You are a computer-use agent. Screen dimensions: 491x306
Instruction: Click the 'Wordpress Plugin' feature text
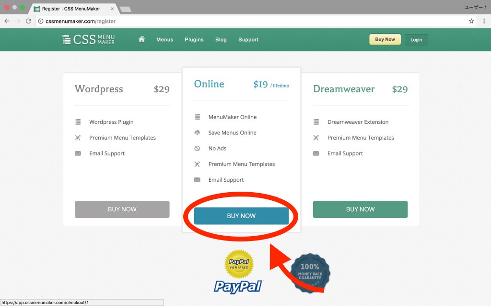[111, 122]
